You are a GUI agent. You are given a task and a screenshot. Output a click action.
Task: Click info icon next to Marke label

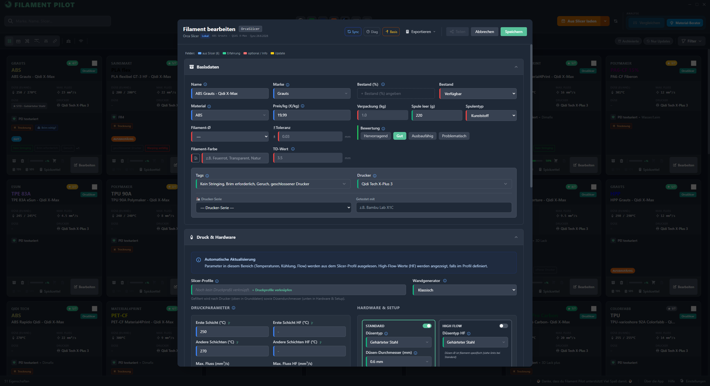(x=288, y=85)
